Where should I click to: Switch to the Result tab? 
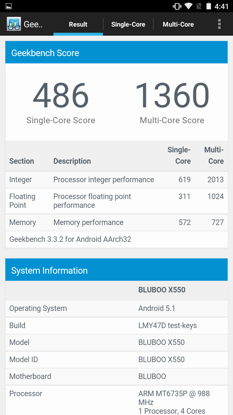pyautogui.click(x=78, y=24)
